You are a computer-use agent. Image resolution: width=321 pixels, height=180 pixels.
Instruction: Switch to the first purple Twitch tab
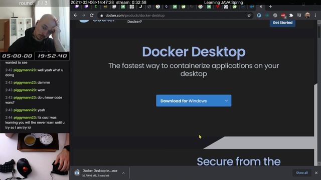(77, 6)
